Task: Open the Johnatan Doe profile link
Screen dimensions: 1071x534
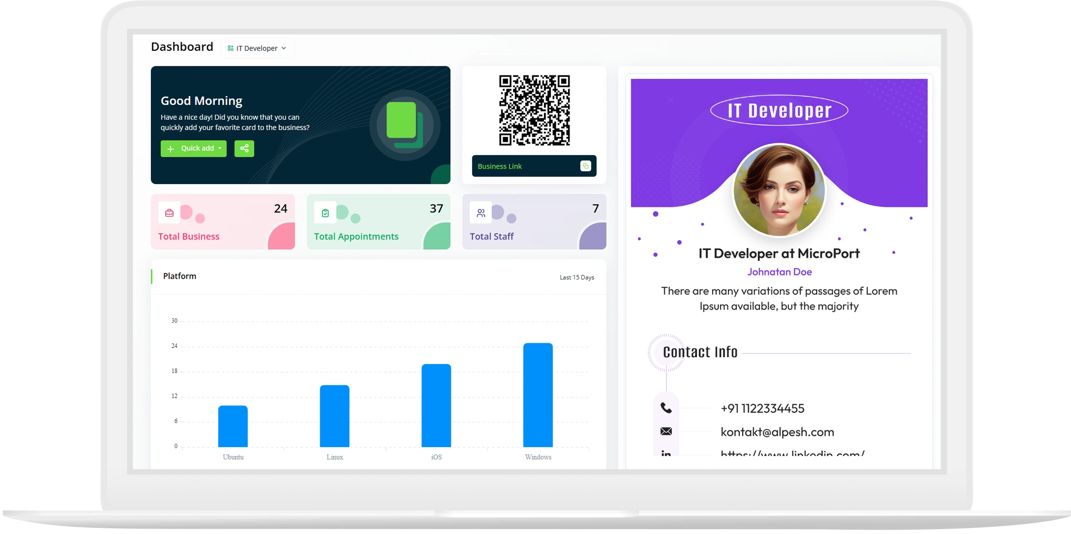Action: pos(779,271)
